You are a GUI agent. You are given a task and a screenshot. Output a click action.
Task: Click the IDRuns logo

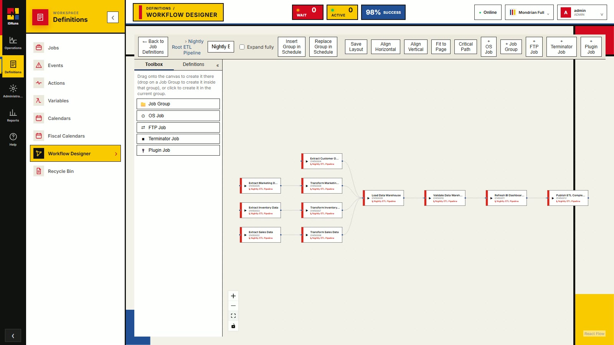[13, 16]
